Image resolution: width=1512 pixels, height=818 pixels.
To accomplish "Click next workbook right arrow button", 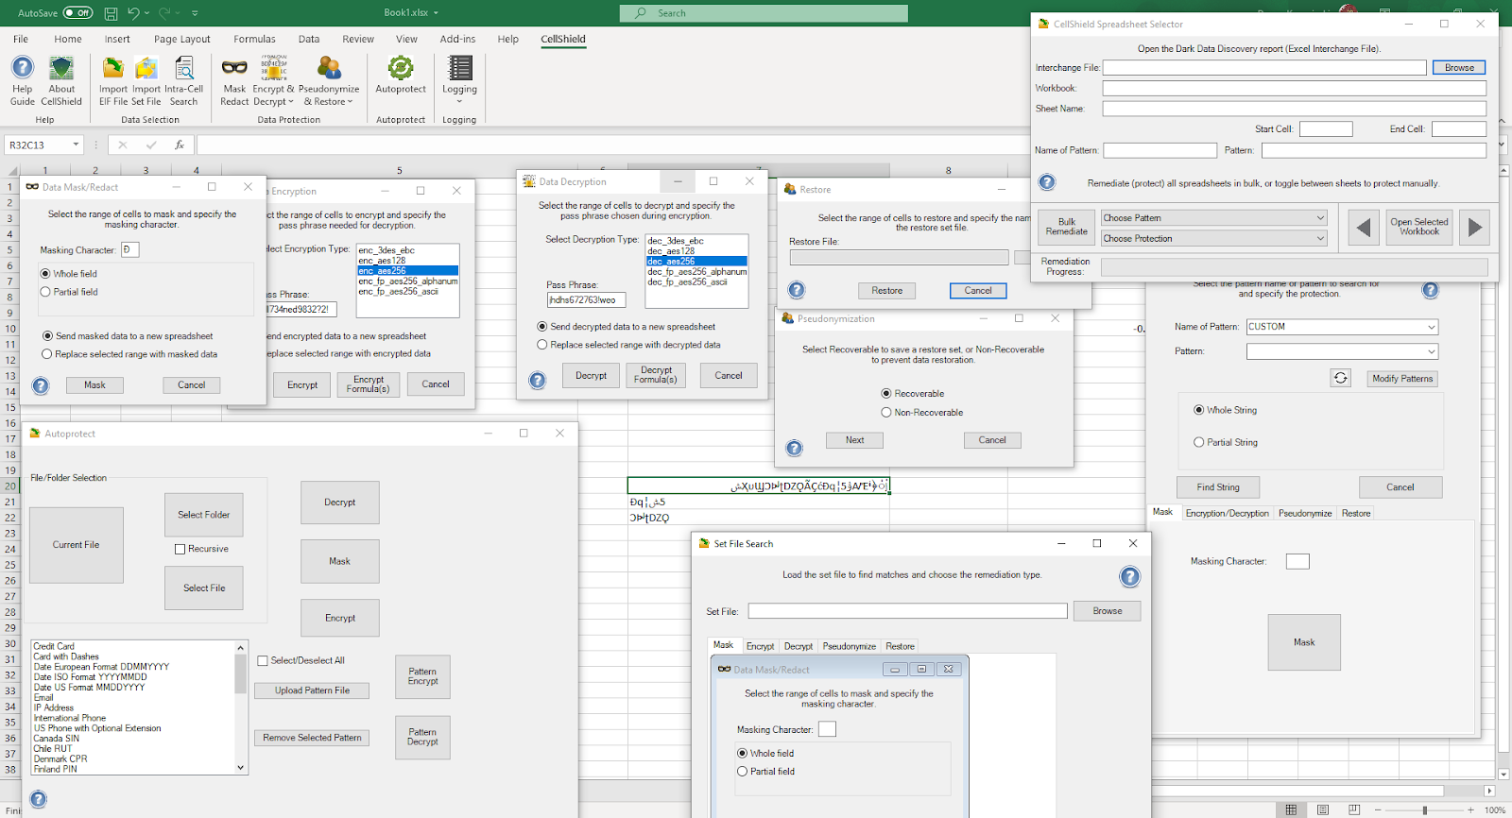I will [1475, 228].
